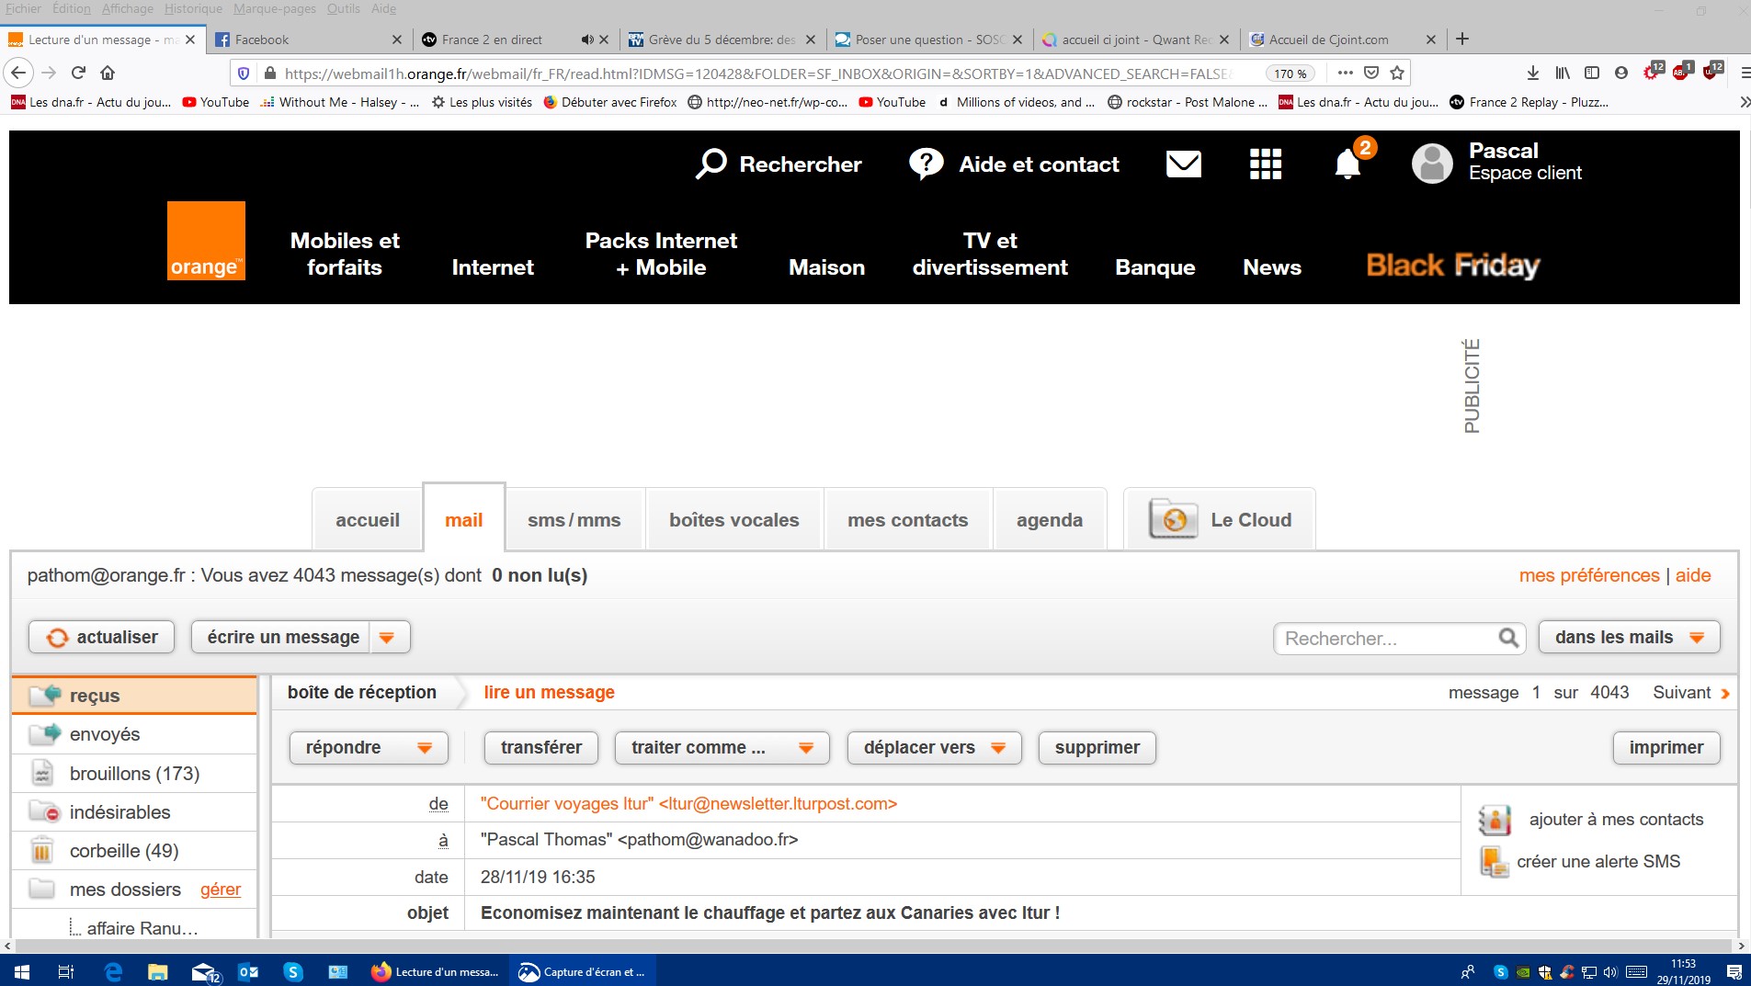This screenshot has width=1751, height=986.
Task: Open Aide et contact question icon
Action: click(x=926, y=164)
